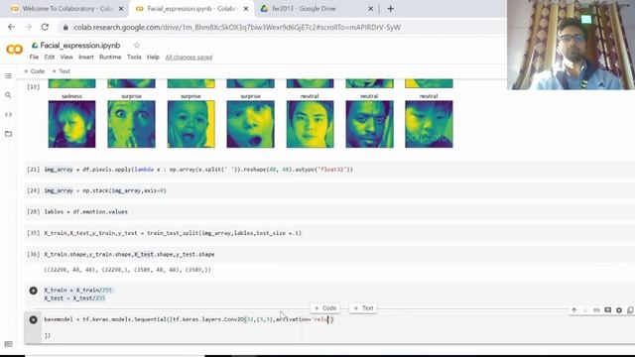Image resolution: width=635 pixels, height=357 pixels.
Task: Click inside the Conv2D activation='relu' code
Action: pyautogui.click(x=305, y=319)
